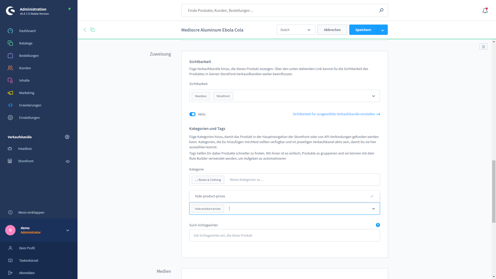The image size is (496, 279).
Task: Click the back arrow navigation icon
Action: [85, 30]
